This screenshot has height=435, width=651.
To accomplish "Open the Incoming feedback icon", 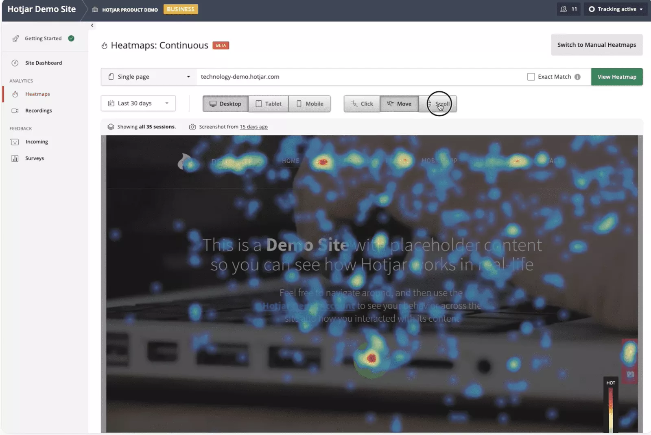I will (x=15, y=142).
